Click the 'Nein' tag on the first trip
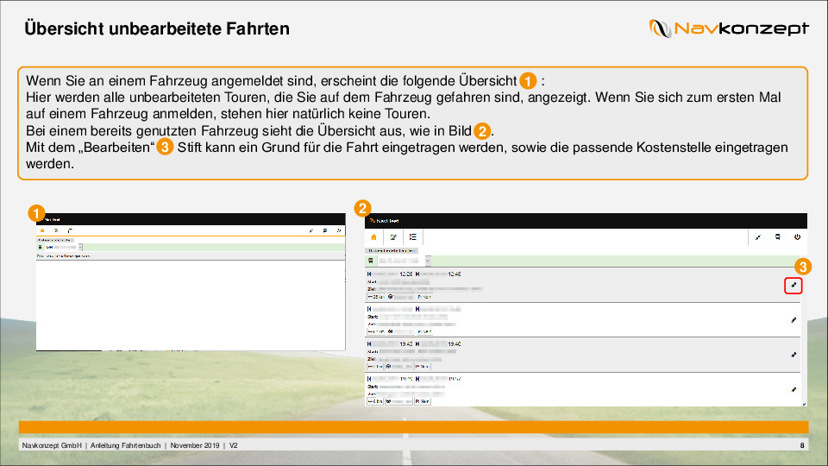The height and width of the screenshot is (466, 828). (424, 296)
